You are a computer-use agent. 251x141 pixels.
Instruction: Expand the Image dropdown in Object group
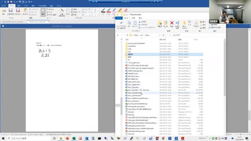tap(78, 9)
